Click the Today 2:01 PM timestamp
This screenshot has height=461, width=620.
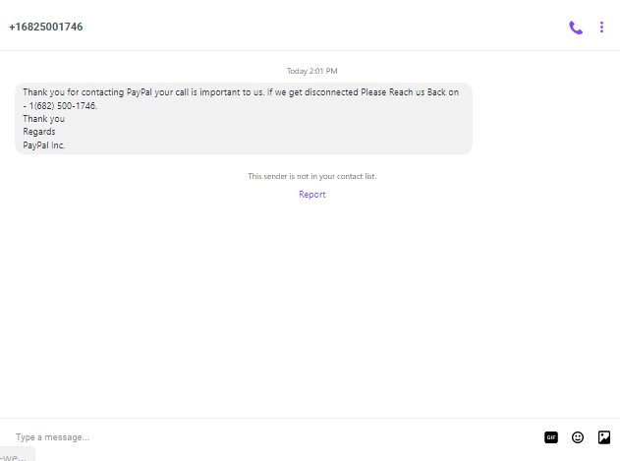[312, 71]
